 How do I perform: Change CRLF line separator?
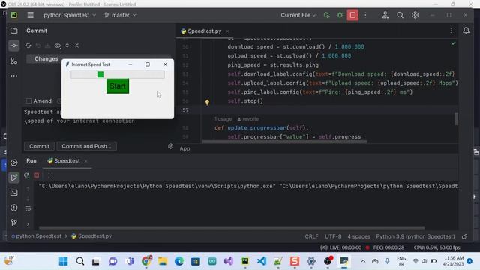pyautogui.click(x=311, y=236)
